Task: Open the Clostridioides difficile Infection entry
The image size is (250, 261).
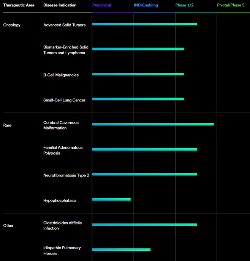Action: 62,226
